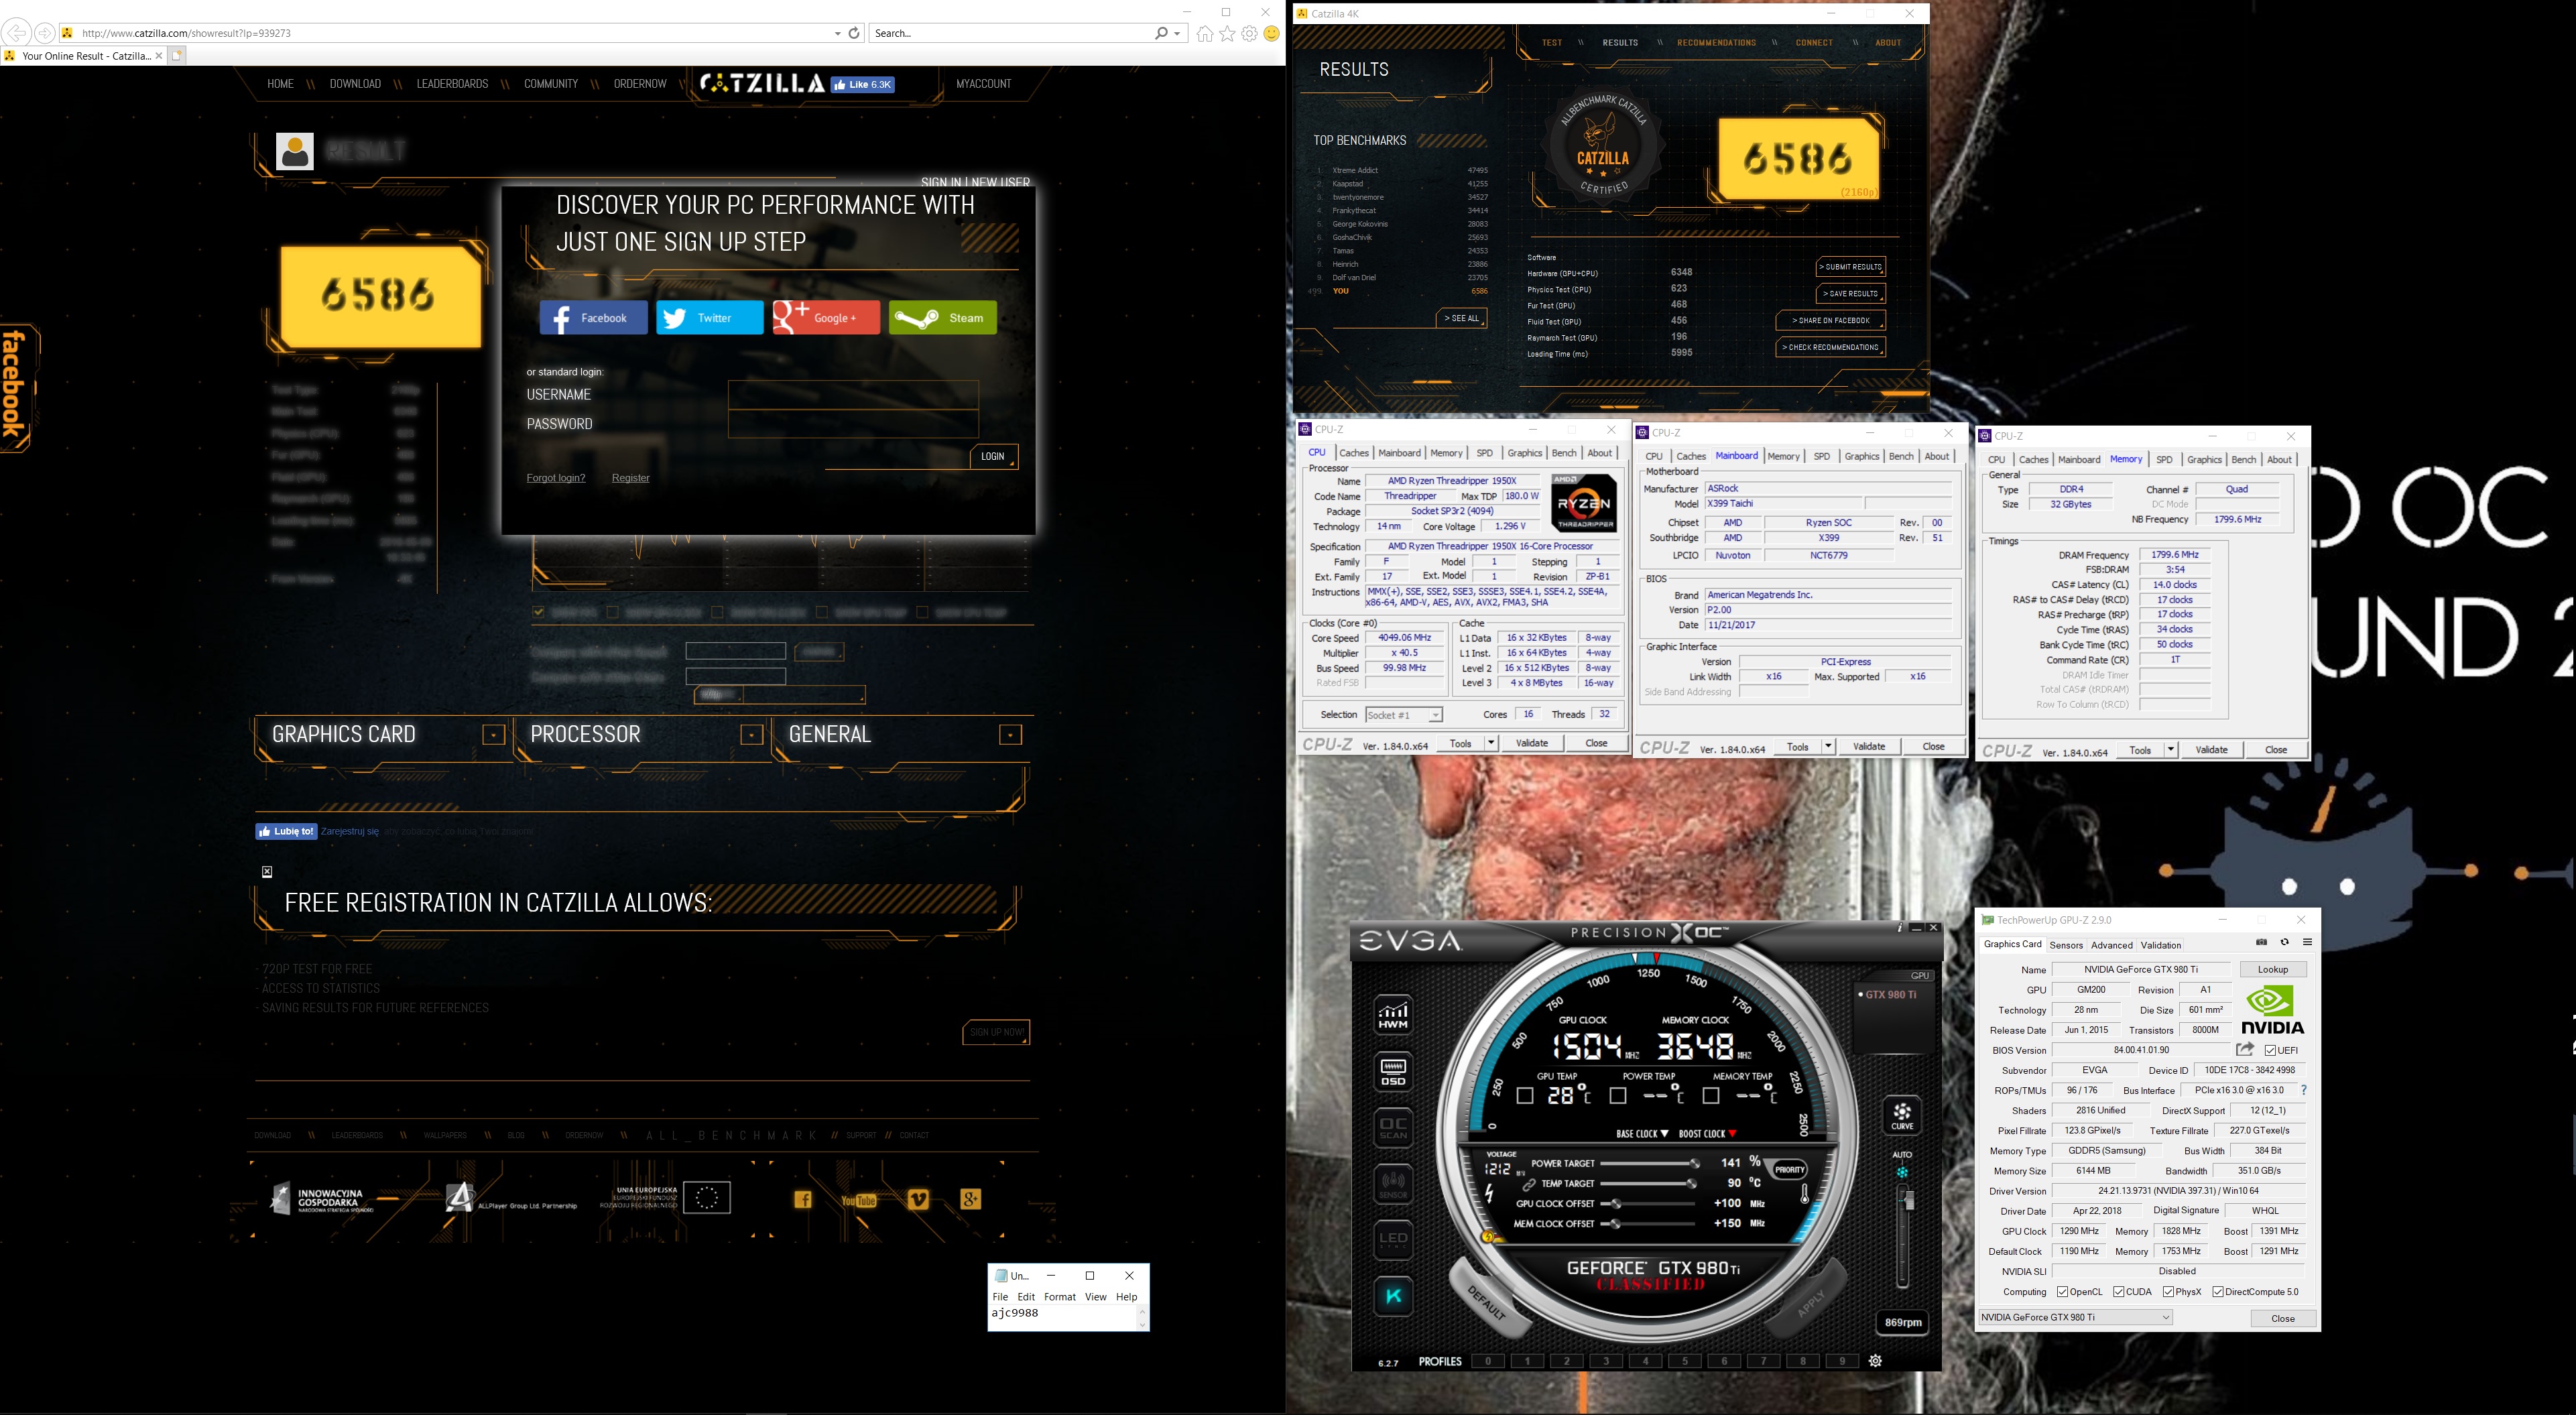2576x1415 pixels.
Task: Toggle the OpenCL checkbox in GPU-Z
Action: [x=2063, y=1292]
